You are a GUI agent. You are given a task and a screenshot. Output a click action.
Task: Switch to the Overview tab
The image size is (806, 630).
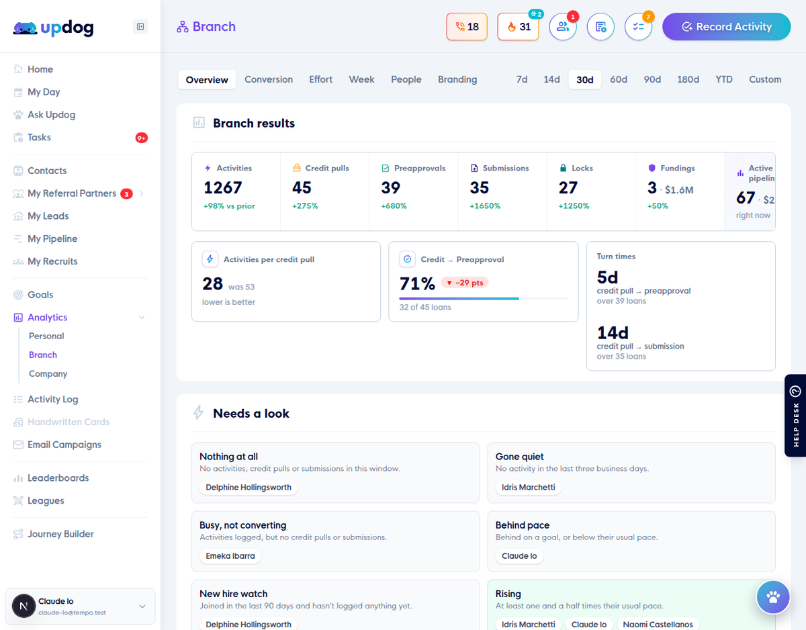(207, 79)
